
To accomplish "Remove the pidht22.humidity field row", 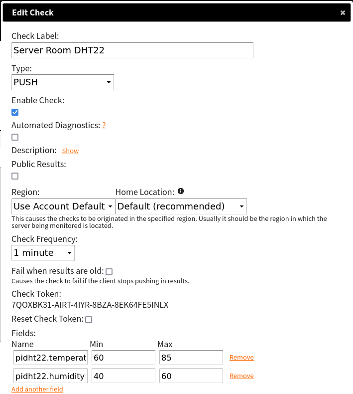I will pyautogui.click(x=241, y=376).
